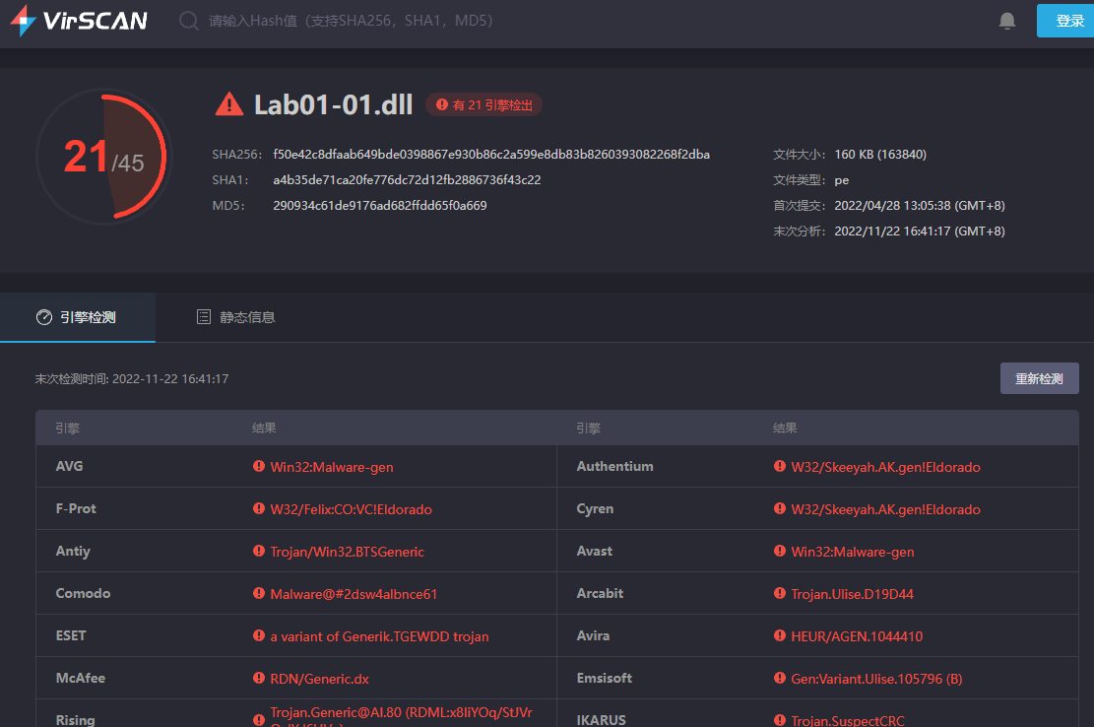This screenshot has width=1094, height=727.
Task: Switch to the 引擎检测 tab
Action: pyautogui.click(x=78, y=317)
